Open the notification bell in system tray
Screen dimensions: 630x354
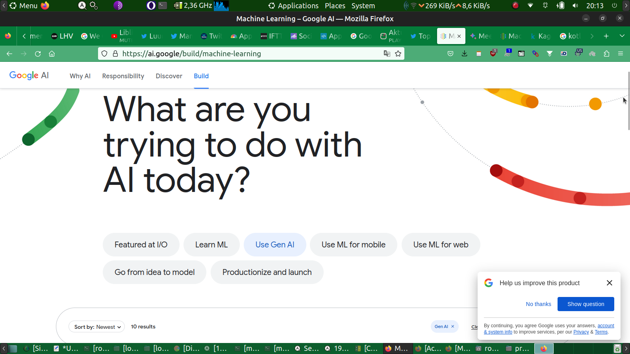pyautogui.click(x=545, y=6)
